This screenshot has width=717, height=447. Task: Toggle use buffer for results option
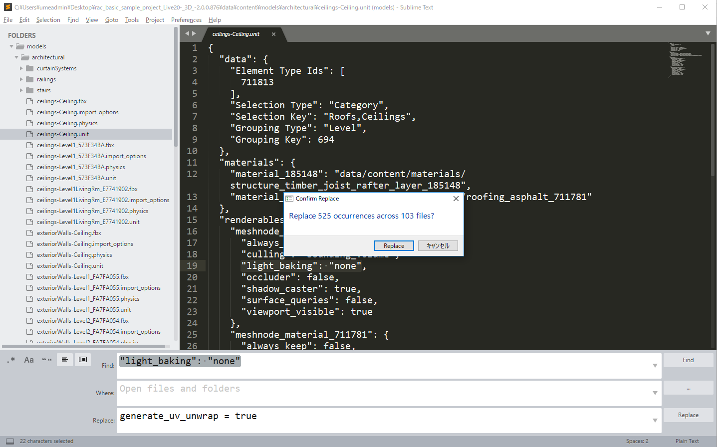(x=83, y=360)
